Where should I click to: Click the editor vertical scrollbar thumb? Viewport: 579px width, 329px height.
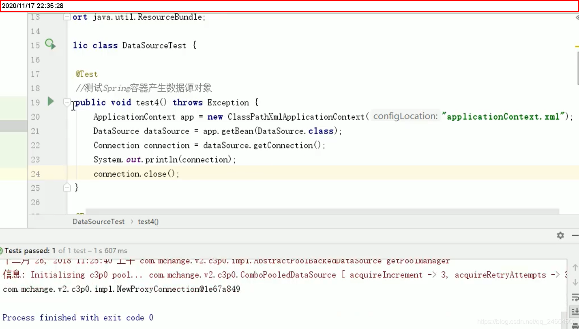coord(577,69)
